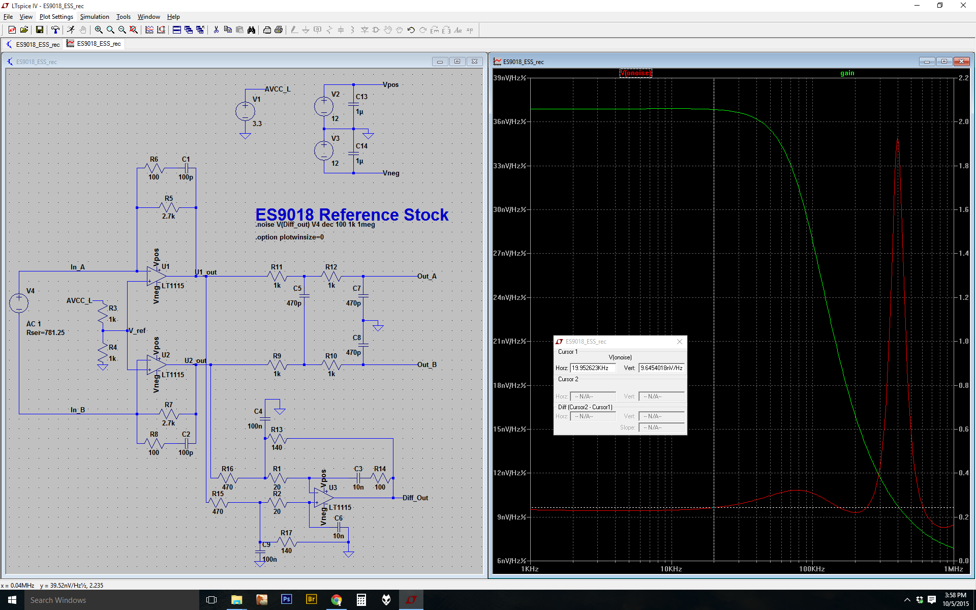Open the Simulation menu
976x610 pixels.
[95, 17]
